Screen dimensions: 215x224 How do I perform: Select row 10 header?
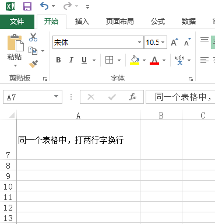8,186
